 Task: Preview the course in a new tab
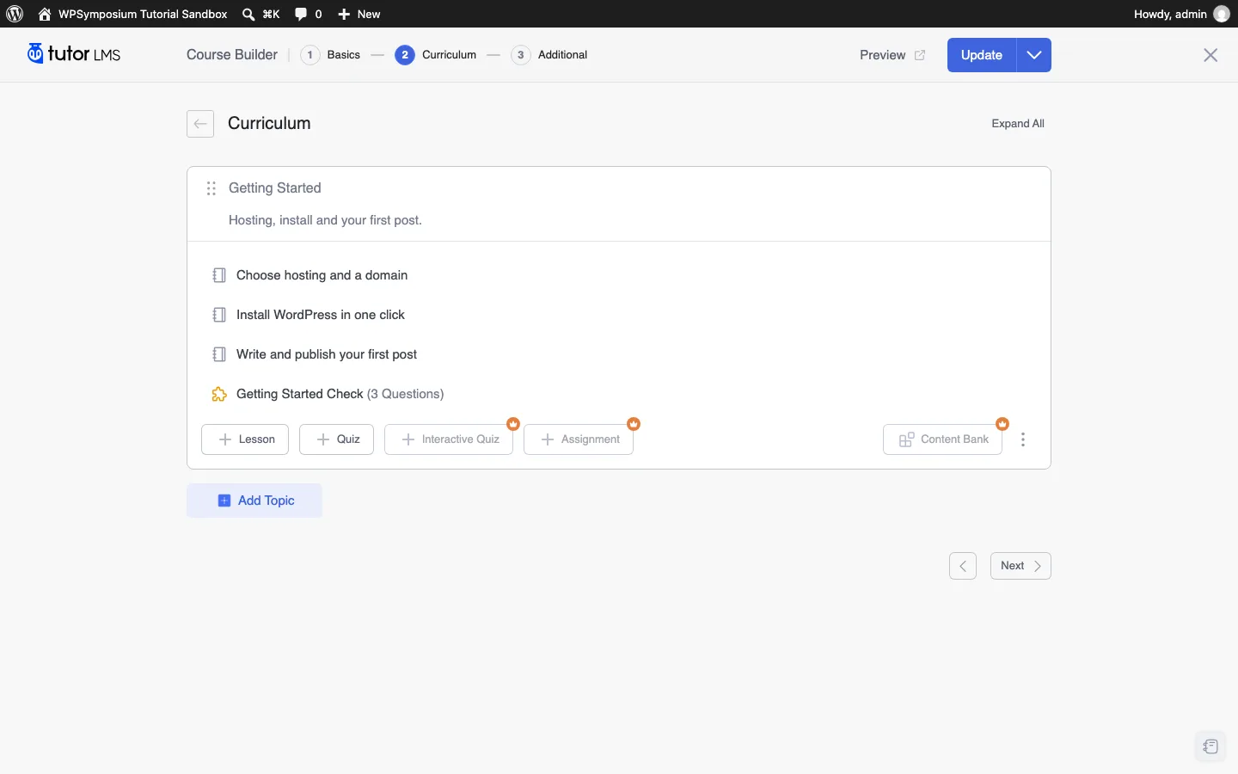(892, 55)
